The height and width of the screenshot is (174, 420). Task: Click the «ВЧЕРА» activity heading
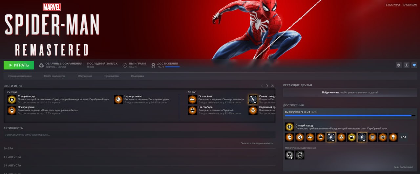[8, 148]
